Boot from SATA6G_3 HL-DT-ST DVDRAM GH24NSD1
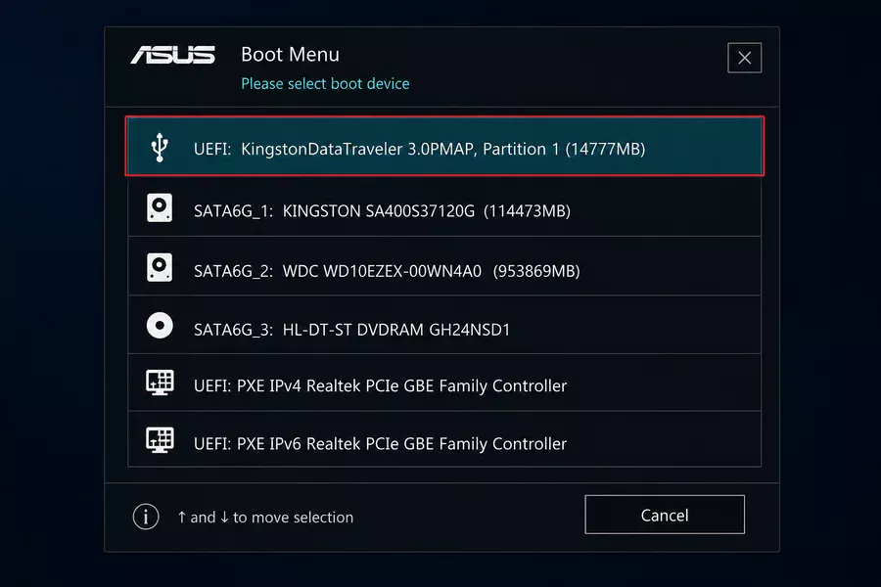881x587 pixels. (x=444, y=325)
